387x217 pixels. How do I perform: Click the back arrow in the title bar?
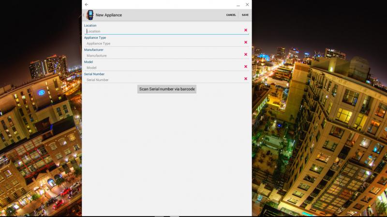coord(87,4)
